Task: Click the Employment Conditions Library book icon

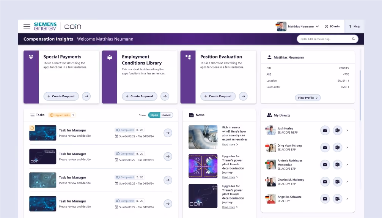Action: (110, 57)
